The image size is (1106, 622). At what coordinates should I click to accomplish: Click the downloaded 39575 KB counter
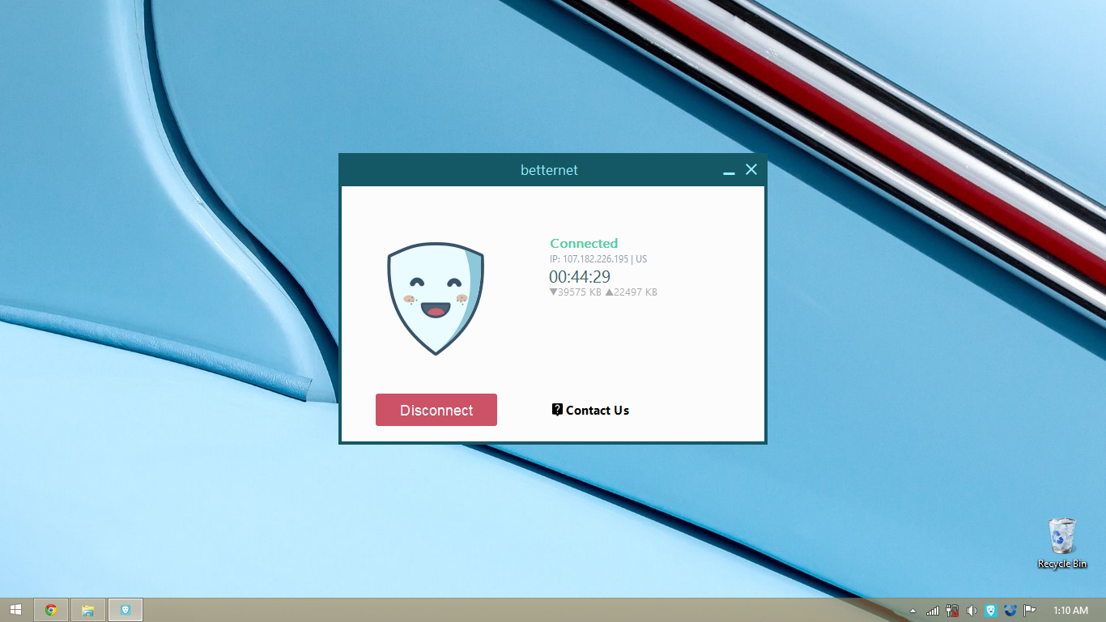coord(575,292)
